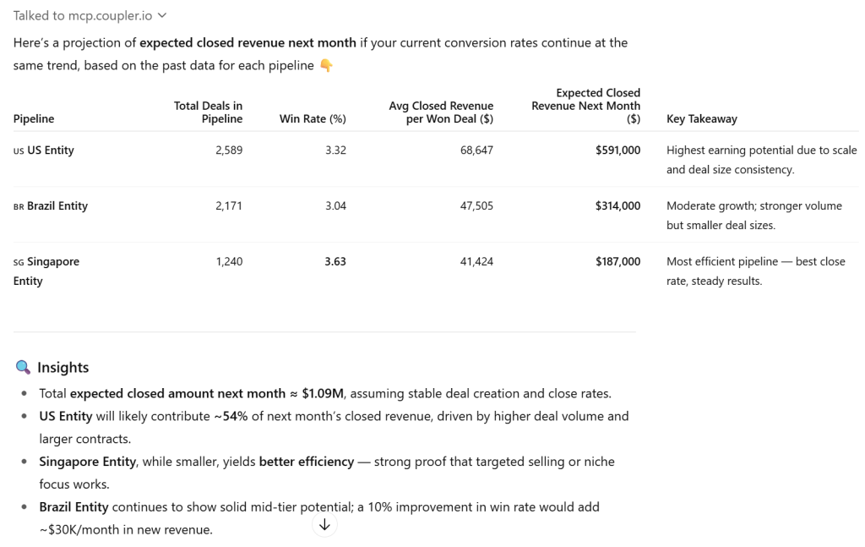865x547 pixels.
Task: Click the US flag code icon
Action: pos(19,150)
